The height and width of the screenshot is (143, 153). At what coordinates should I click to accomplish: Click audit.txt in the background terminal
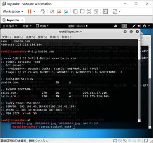(x=91, y=123)
